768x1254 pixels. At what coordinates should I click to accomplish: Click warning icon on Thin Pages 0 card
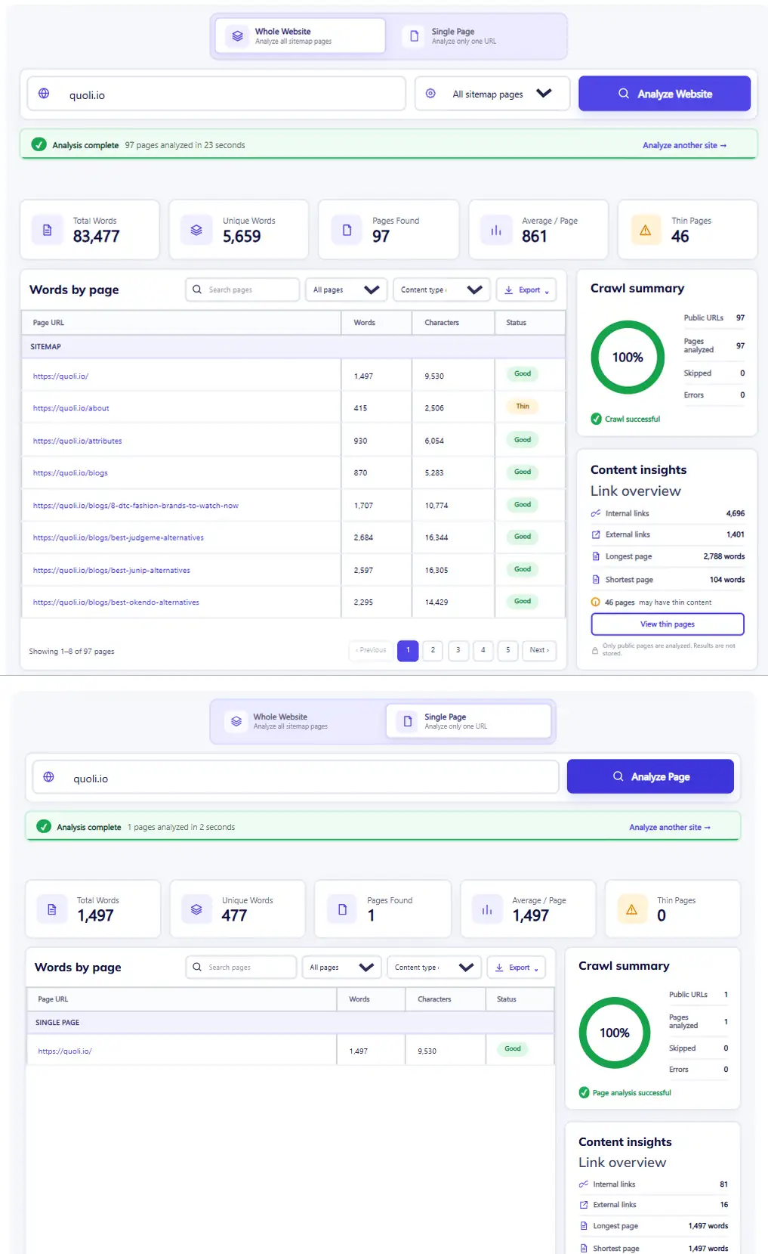(632, 909)
